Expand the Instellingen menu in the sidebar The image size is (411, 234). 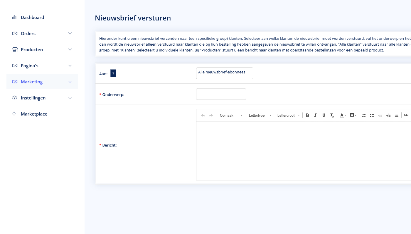pos(33,98)
